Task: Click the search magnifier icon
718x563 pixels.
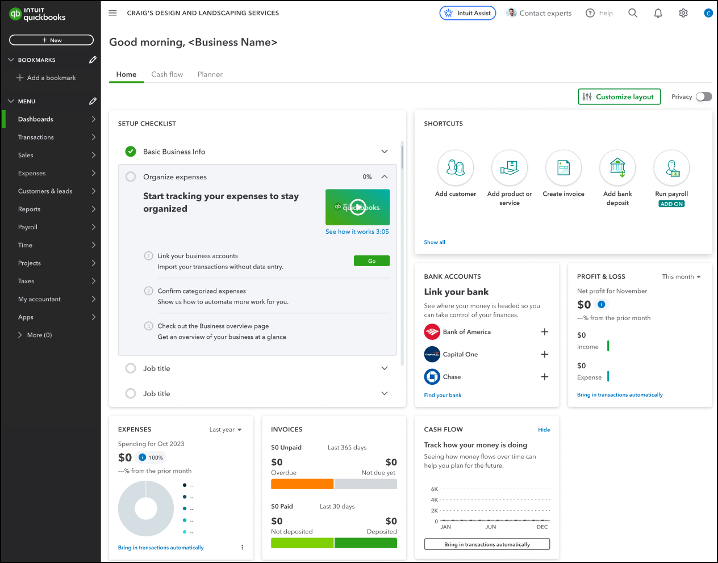Action: [x=633, y=13]
